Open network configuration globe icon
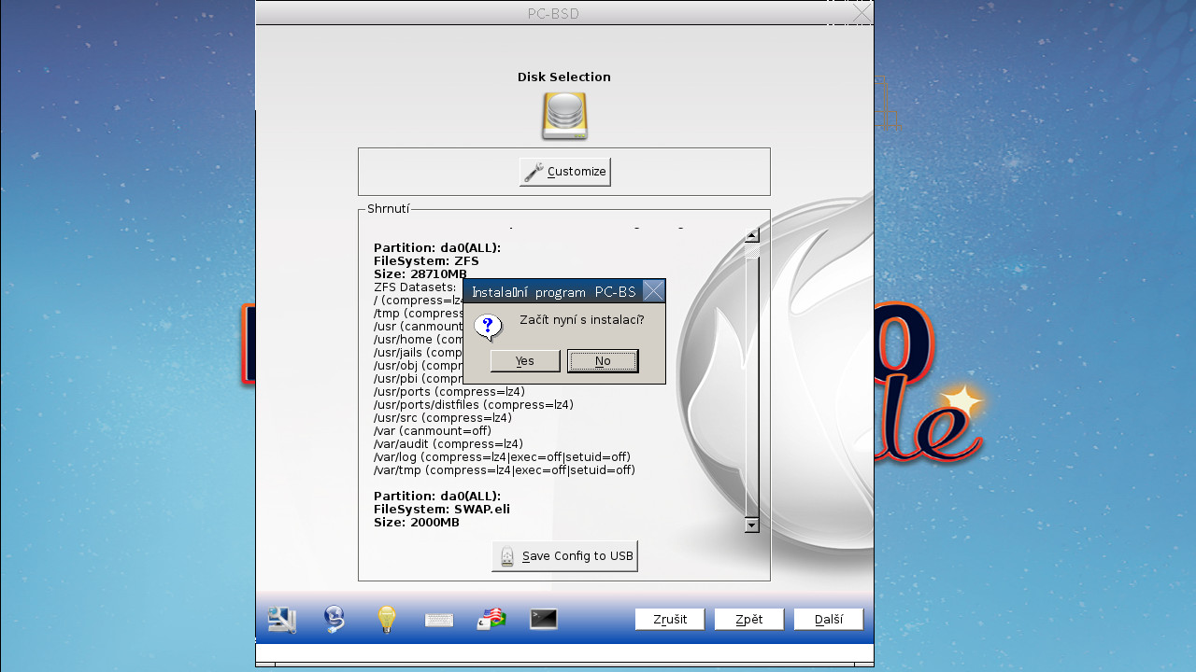This screenshot has height=672, width=1196. [335, 620]
